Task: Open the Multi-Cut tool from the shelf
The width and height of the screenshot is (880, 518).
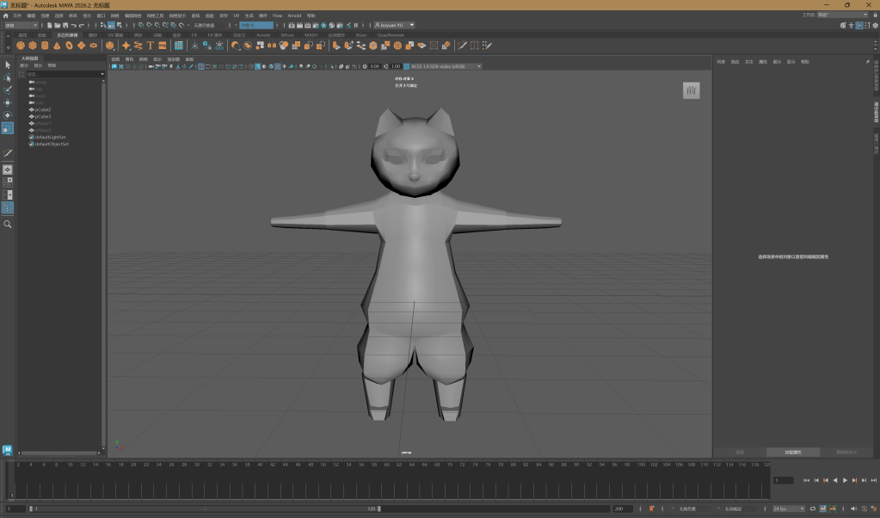Action: (462, 46)
